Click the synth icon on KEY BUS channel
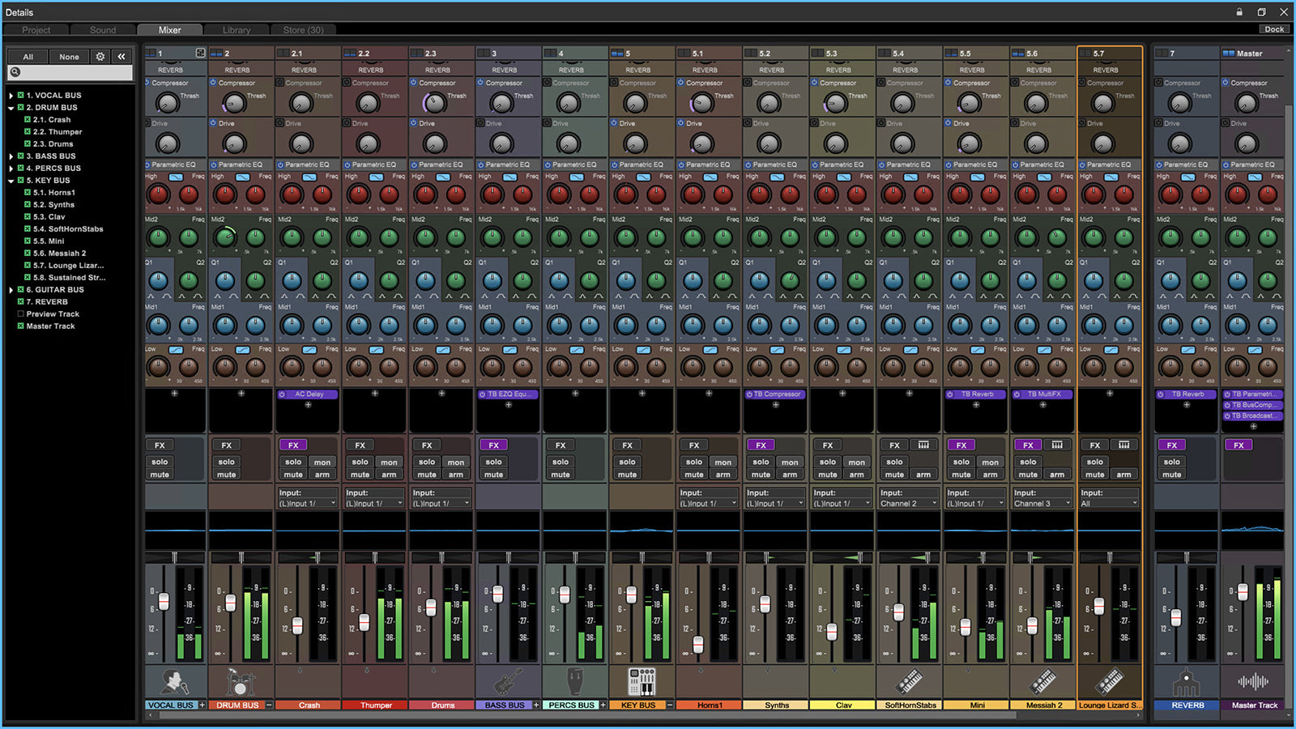The image size is (1296, 729). pos(641,681)
